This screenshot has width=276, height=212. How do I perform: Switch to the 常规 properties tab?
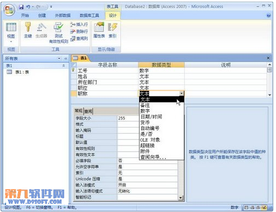[x=79, y=111]
